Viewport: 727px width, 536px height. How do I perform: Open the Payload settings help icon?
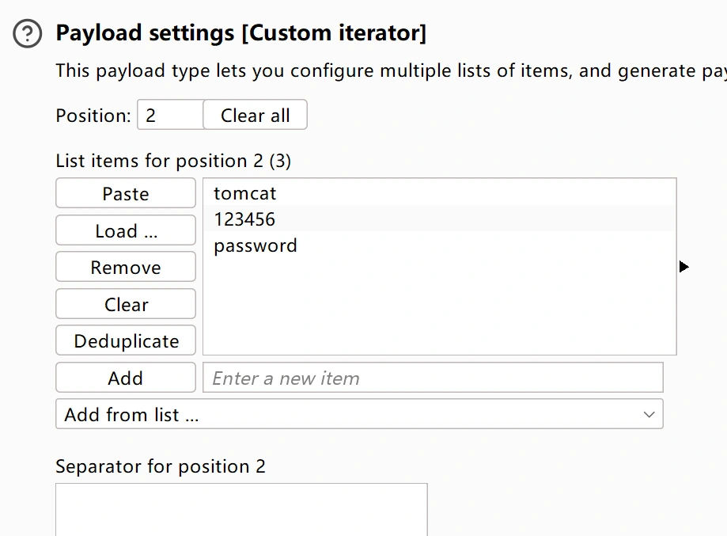click(28, 34)
